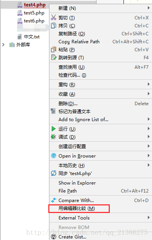
Task: Expand the 重构 (R) submenu arrow
Action: point(149,84)
